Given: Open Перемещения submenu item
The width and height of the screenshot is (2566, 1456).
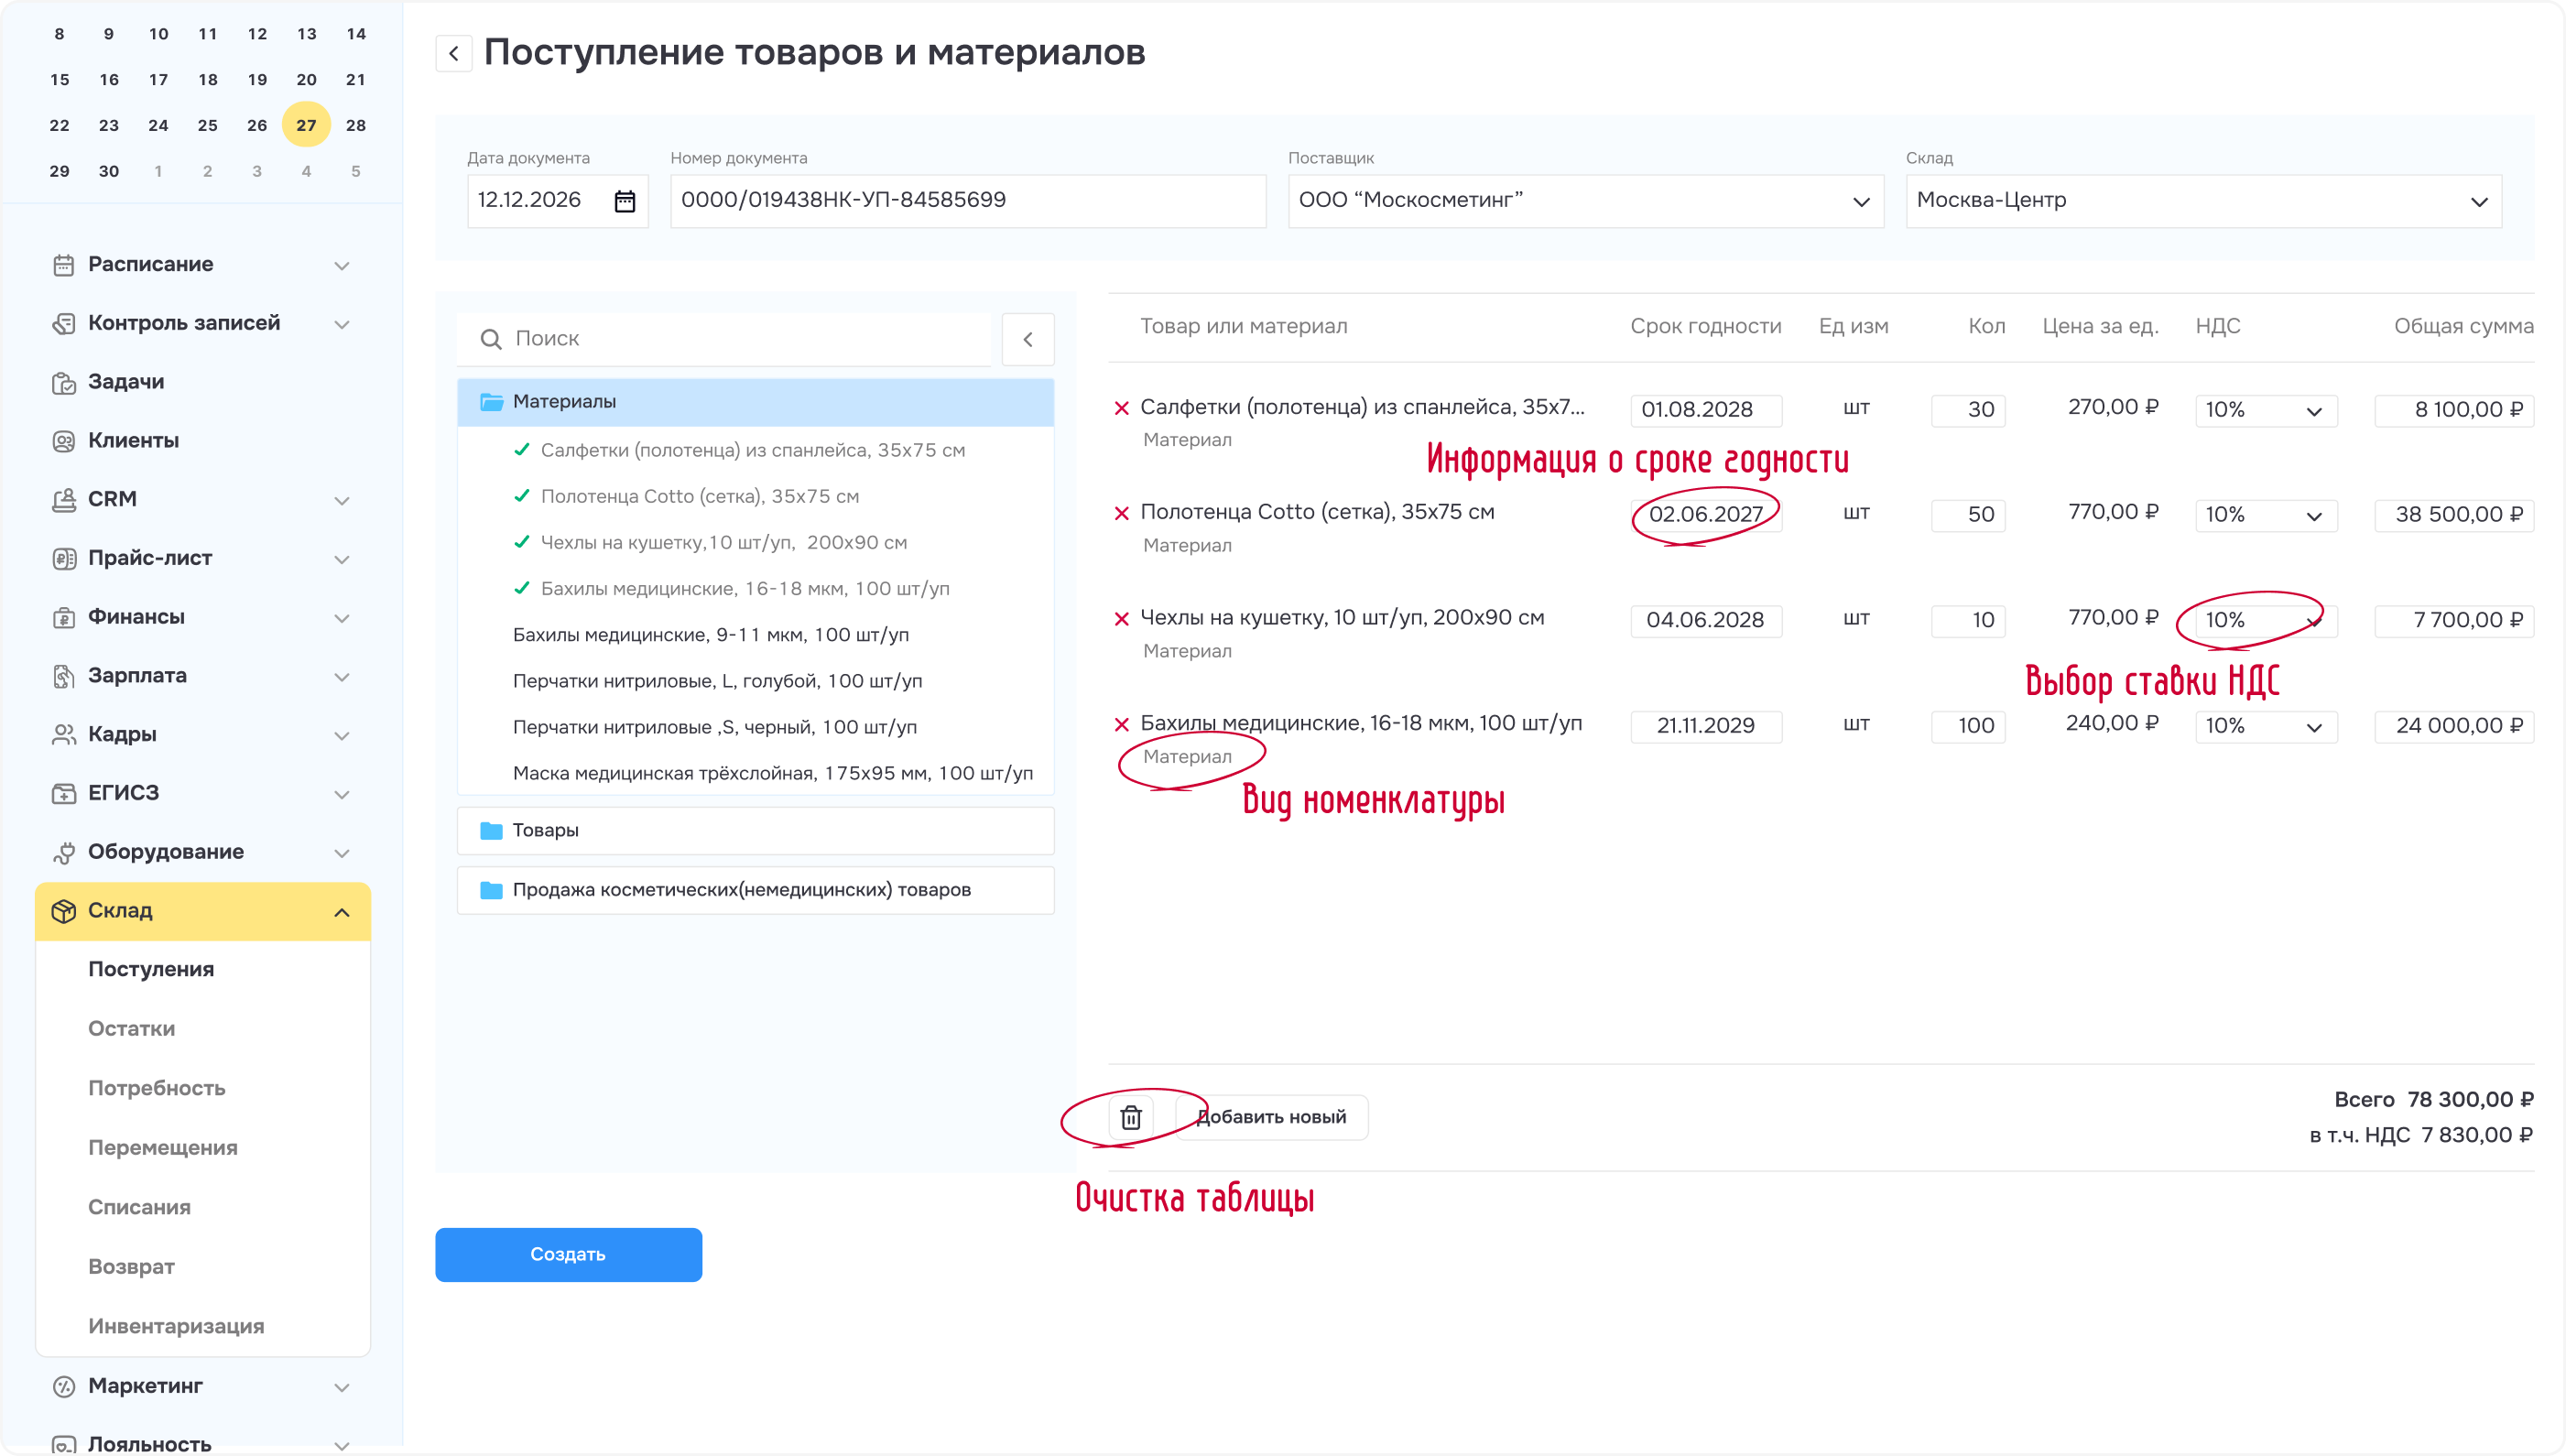Looking at the screenshot, I should 163,1148.
